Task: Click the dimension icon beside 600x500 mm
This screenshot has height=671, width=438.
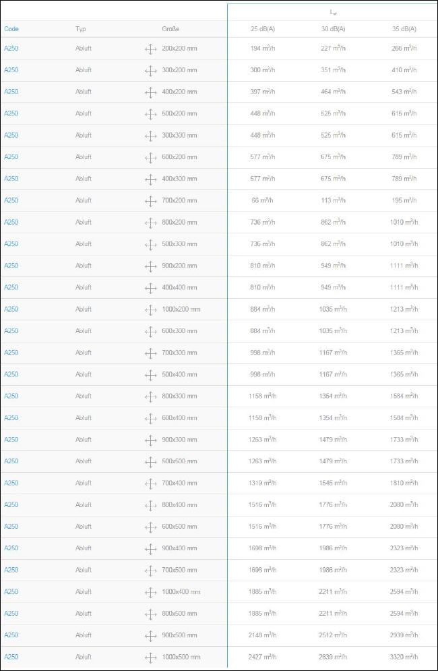Action: [x=150, y=527]
